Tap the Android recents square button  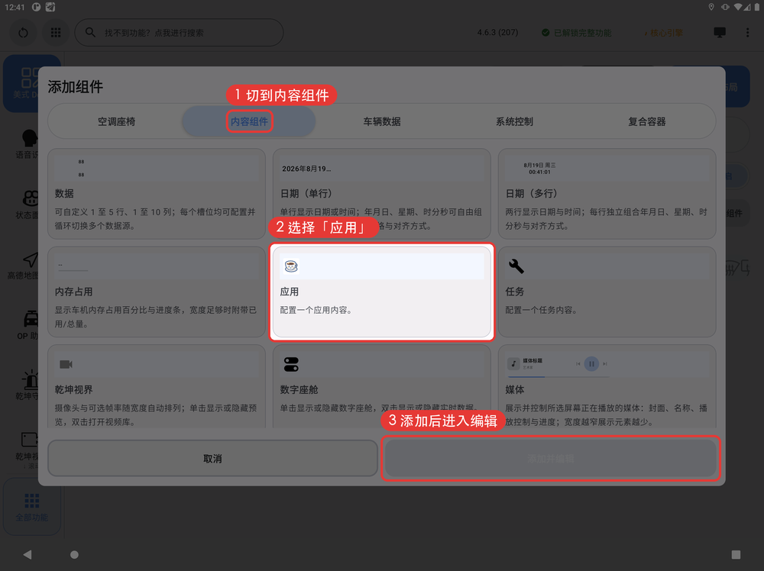tap(736, 554)
